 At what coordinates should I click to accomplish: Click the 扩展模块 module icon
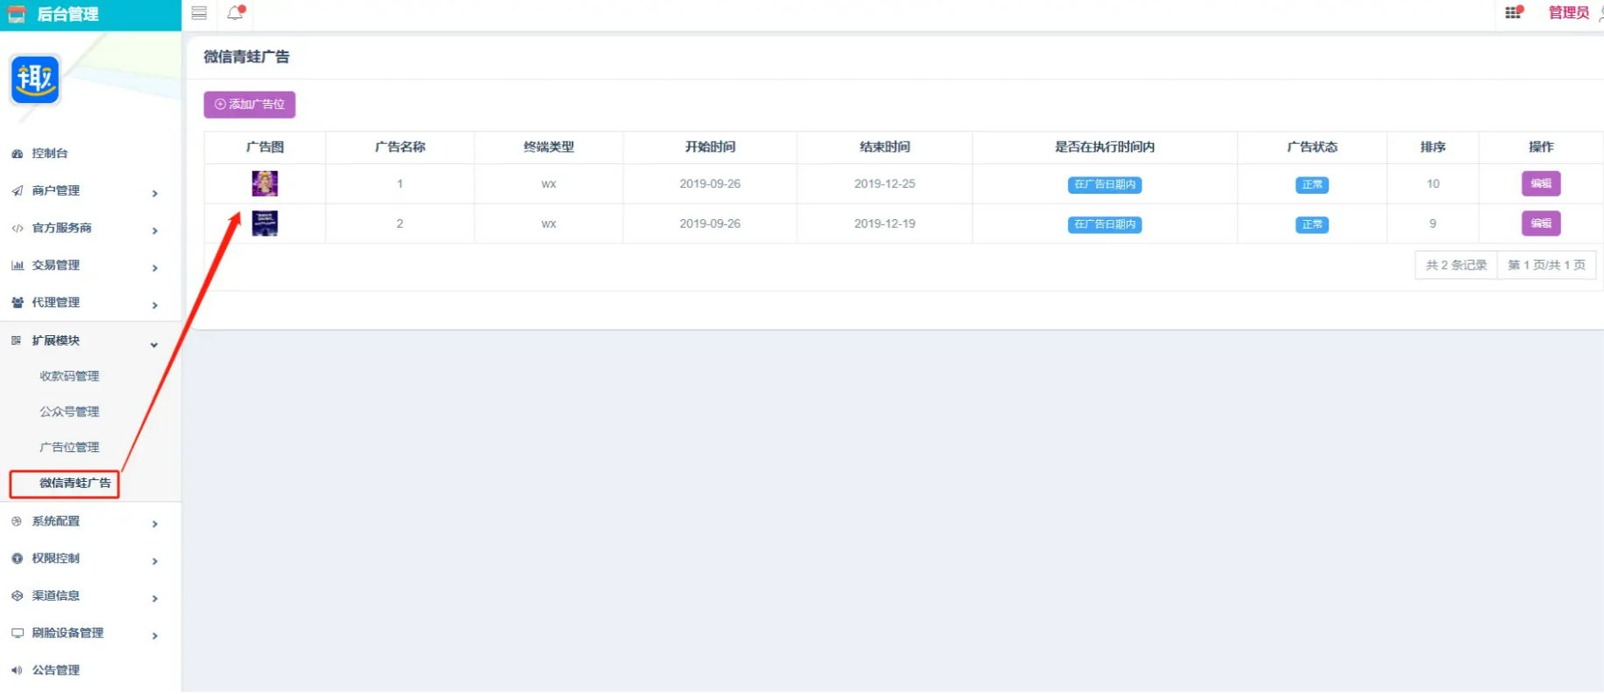coord(17,340)
